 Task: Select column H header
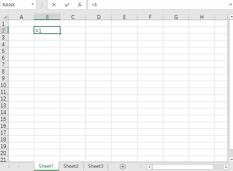(202, 17)
